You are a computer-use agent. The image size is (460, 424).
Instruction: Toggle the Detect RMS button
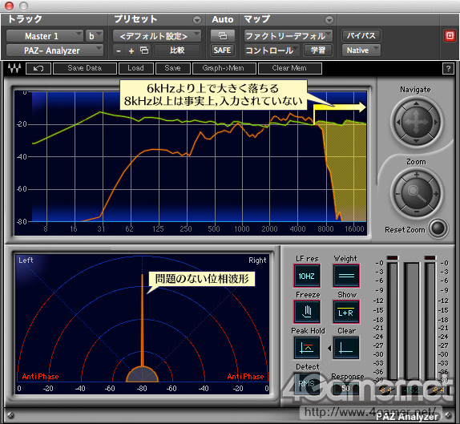[x=307, y=383]
